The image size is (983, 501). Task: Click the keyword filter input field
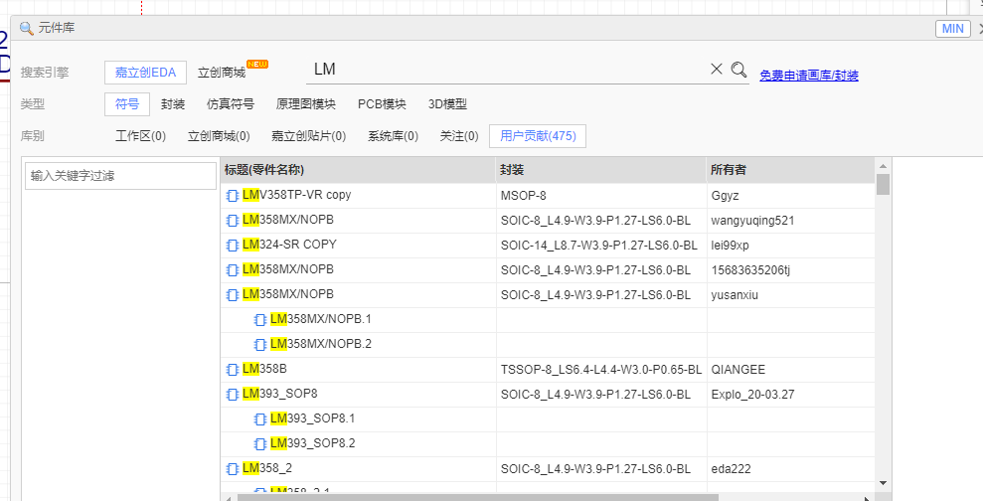click(x=120, y=176)
